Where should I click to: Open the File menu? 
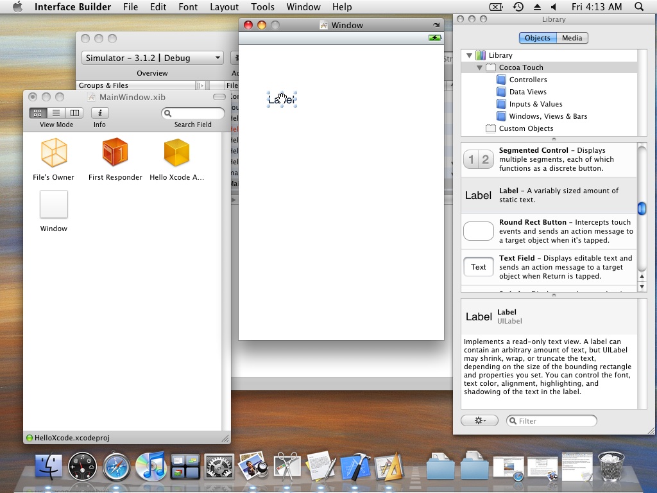pyautogui.click(x=131, y=7)
